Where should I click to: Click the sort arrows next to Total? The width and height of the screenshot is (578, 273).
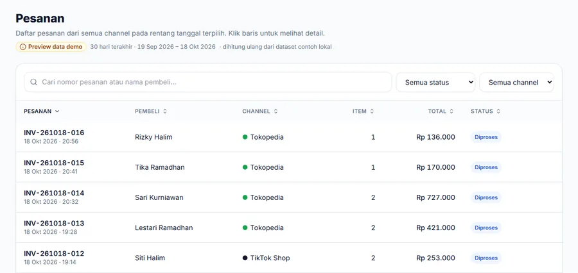click(x=451, y=111)
